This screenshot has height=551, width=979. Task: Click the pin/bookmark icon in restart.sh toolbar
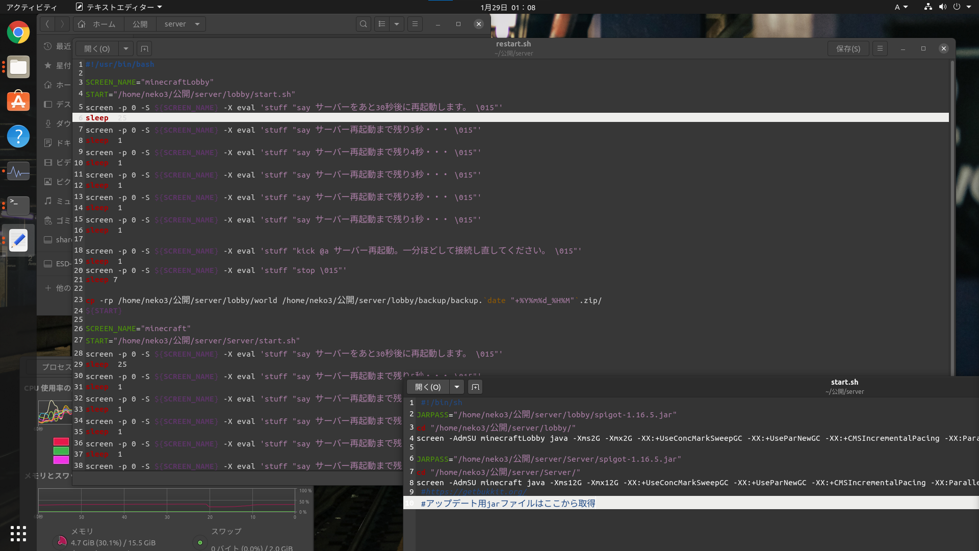click(x=145, y=48)
